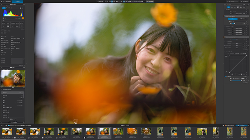
Task: Click the favorites star beside corrections search
Action: point(244,5)
